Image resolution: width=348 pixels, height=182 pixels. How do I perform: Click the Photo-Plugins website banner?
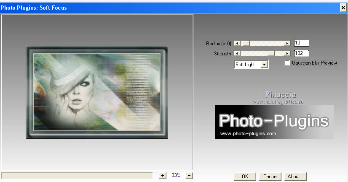click(274, 122)
